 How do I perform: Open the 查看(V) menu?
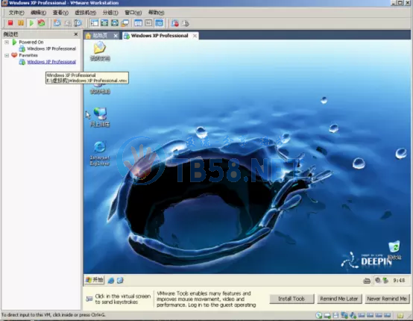[60, 13]
